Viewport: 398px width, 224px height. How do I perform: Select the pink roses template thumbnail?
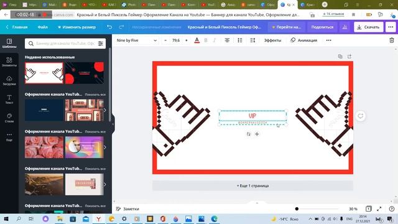pyautogui.click(x=44, y=147)
